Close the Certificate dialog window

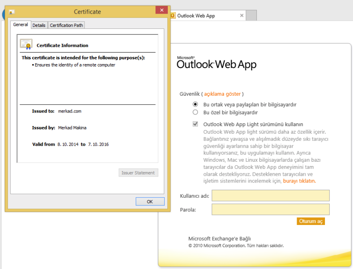coord(161,10)
